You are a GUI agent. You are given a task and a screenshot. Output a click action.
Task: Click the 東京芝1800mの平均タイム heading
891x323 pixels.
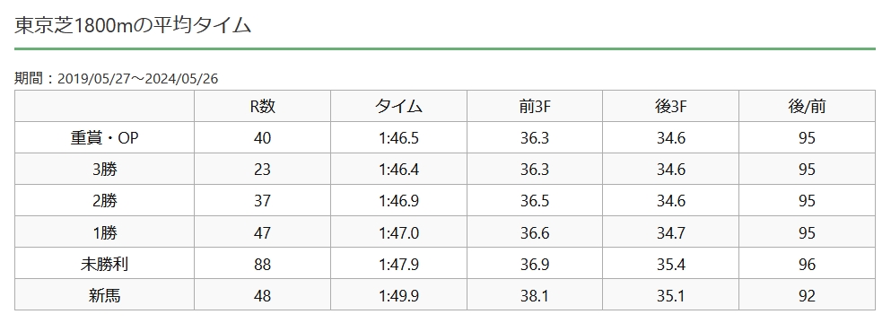click(133, 26)
